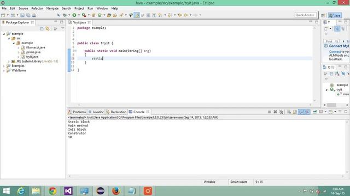Image resolution: width=350 pixels, height=196 pixels.
Task: Select prime.java in Package Explorer
Action: tap(33, 52)
